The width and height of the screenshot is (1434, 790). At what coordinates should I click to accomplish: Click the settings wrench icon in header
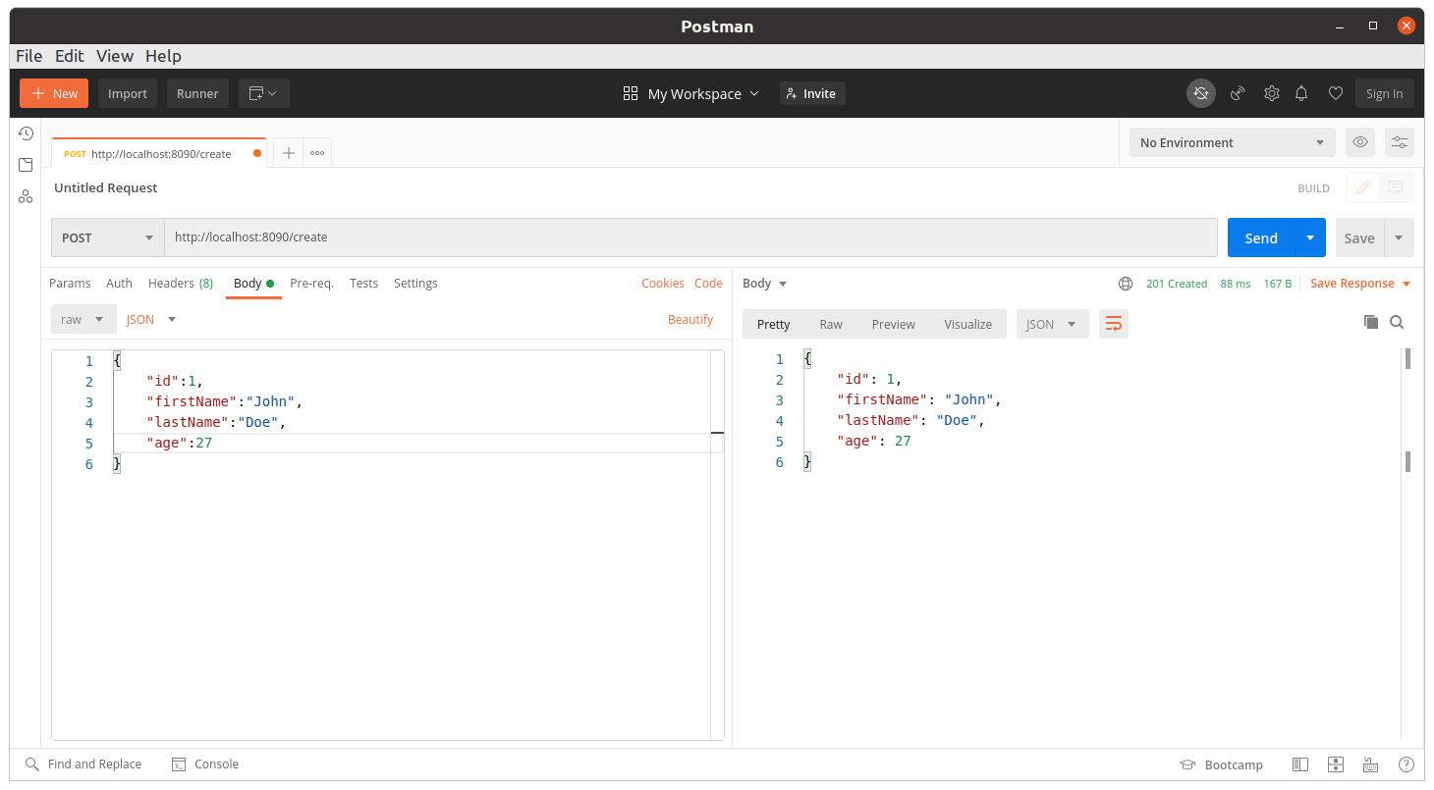tap(1271, 93)
